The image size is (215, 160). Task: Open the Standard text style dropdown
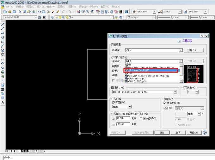tap(155, 12)
